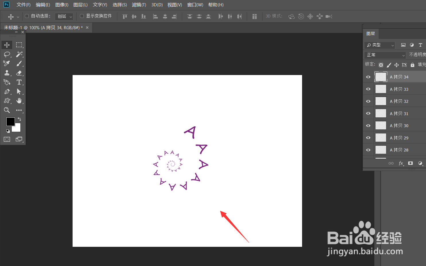Image resolution: width=426 pixels, height=266 pixels.
Task: Open the 正常 blend mode dropdown
Action: pos(385,55)
